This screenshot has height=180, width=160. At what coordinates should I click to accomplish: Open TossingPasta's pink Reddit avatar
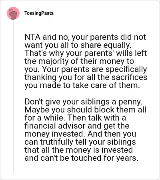(x=13, y=13)
